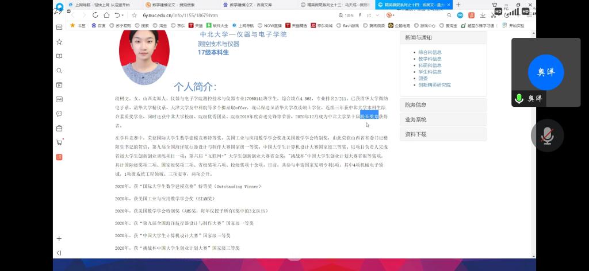
Task: Unmute the microphone floating button
Action: (x=547, y=135)
